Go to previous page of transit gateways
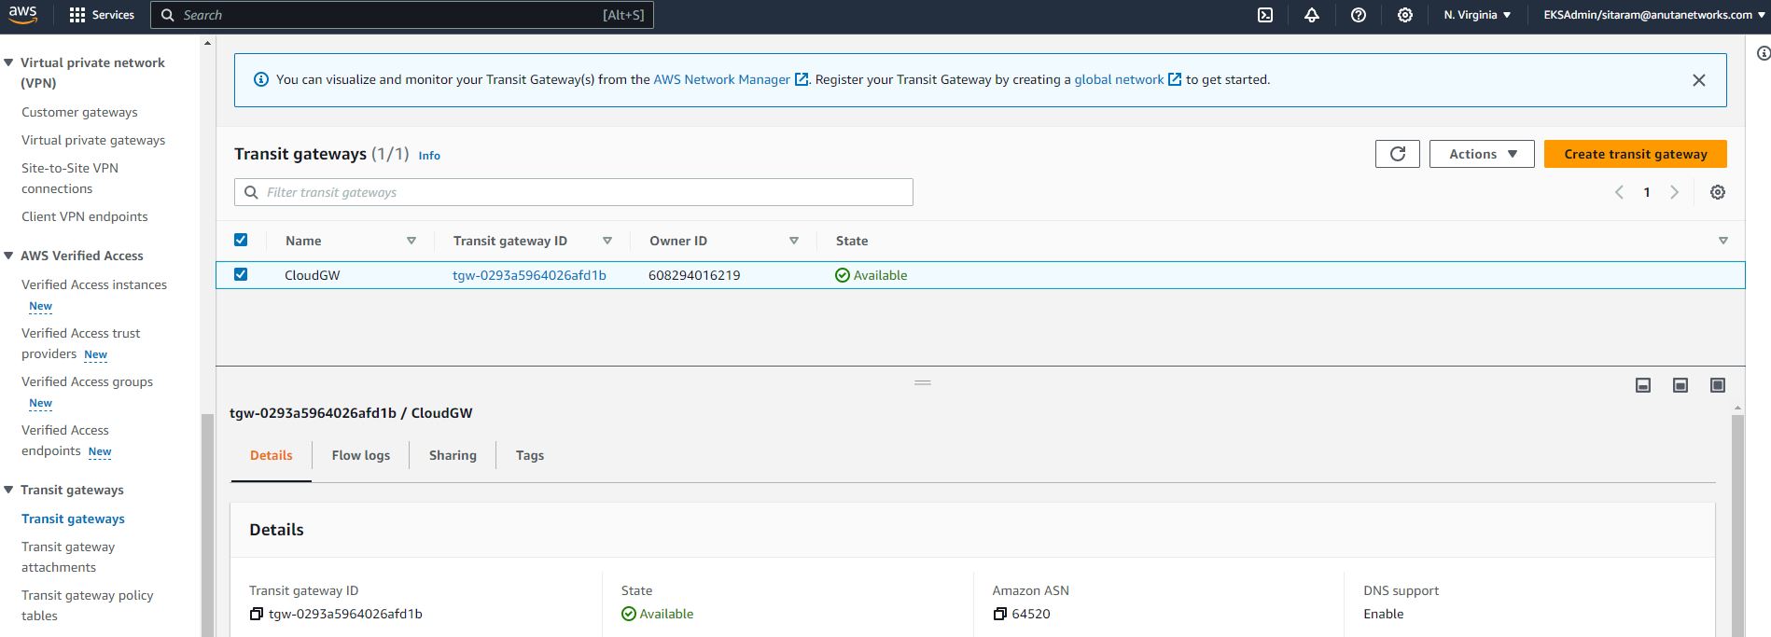 (1620, 192)
